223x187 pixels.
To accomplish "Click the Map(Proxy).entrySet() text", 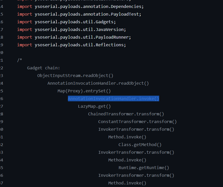I will coord(84,91).
